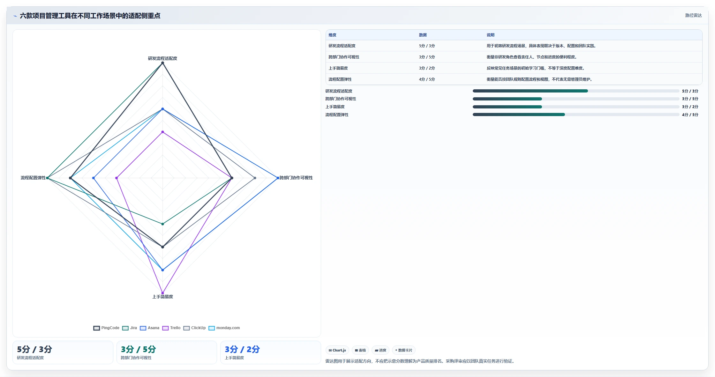715x377 pixels.
Task: Click the 研发流程适配度 progress bar
Action: [576, 91]
